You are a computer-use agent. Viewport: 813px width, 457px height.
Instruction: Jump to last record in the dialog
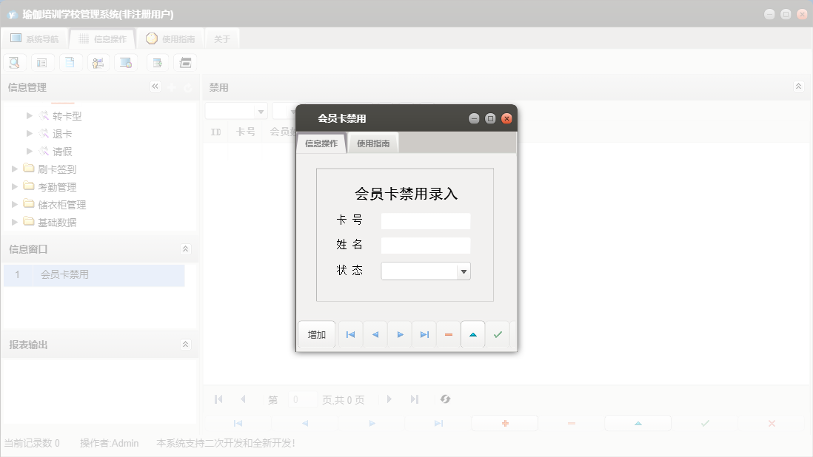[x=424, y=334]
